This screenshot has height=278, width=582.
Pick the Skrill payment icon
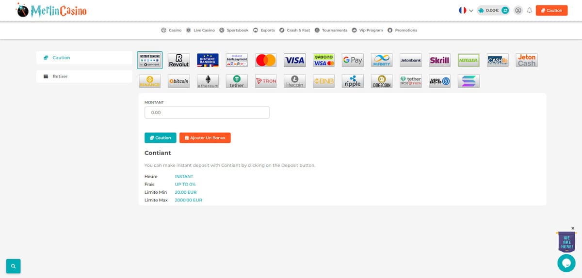coord(439,61)
